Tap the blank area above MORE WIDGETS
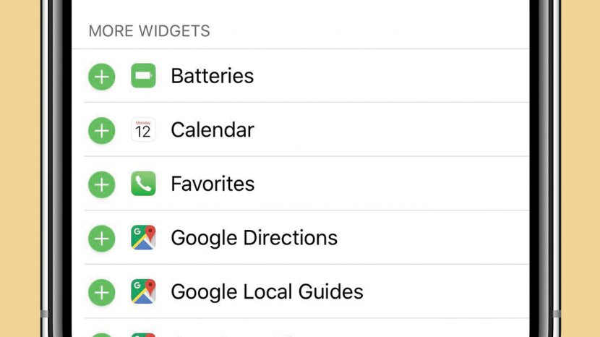The height and width of the screenshot is (337, 600). (x=300, y=9)
